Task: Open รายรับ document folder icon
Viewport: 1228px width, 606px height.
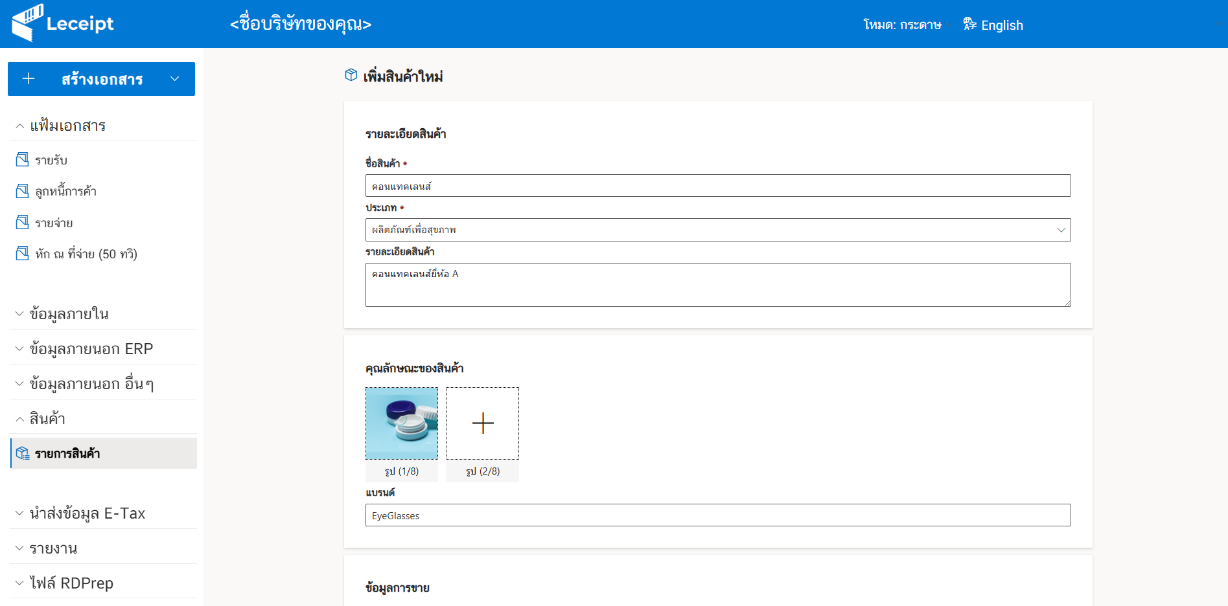Action: point(22,159)
